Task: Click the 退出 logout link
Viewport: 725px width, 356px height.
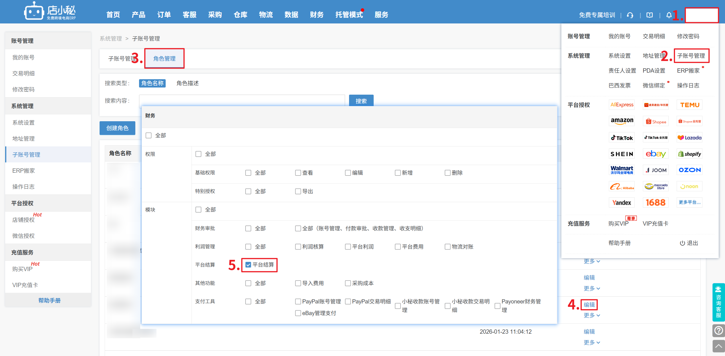Action: coord(689,243)
